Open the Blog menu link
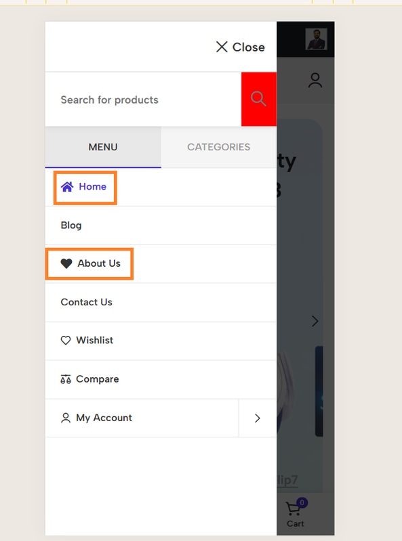Image resolution: width=402 pixels, height=541 pixels. tap(71, 225)
